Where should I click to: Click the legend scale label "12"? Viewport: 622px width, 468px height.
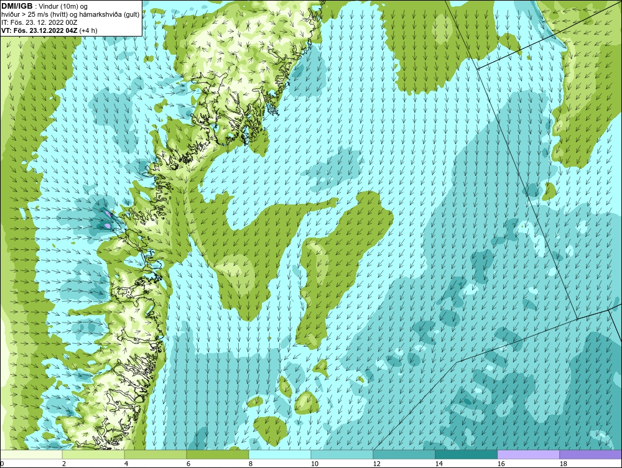click(x=376, y=464)
